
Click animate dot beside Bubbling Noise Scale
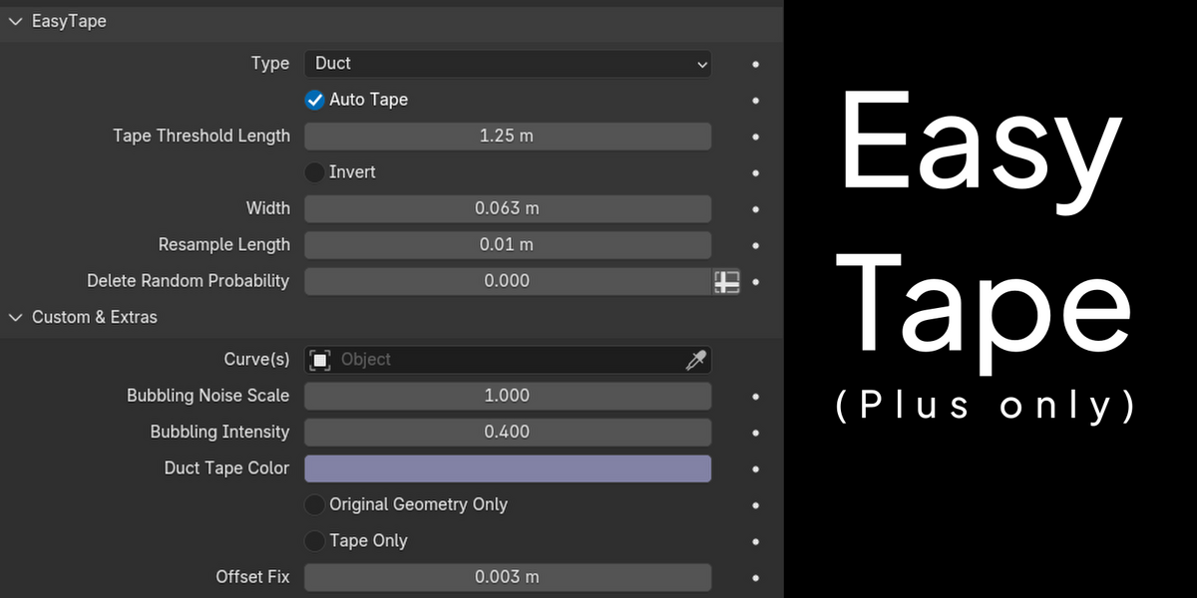coord(756,397)
